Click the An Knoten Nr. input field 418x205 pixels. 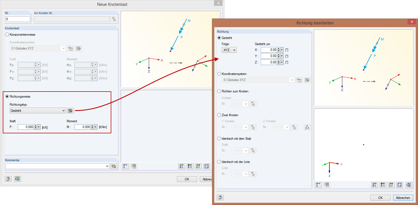[72, 19]
